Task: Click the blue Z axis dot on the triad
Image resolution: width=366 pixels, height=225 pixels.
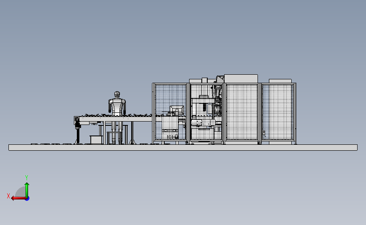Action: [x=27, y=199]
